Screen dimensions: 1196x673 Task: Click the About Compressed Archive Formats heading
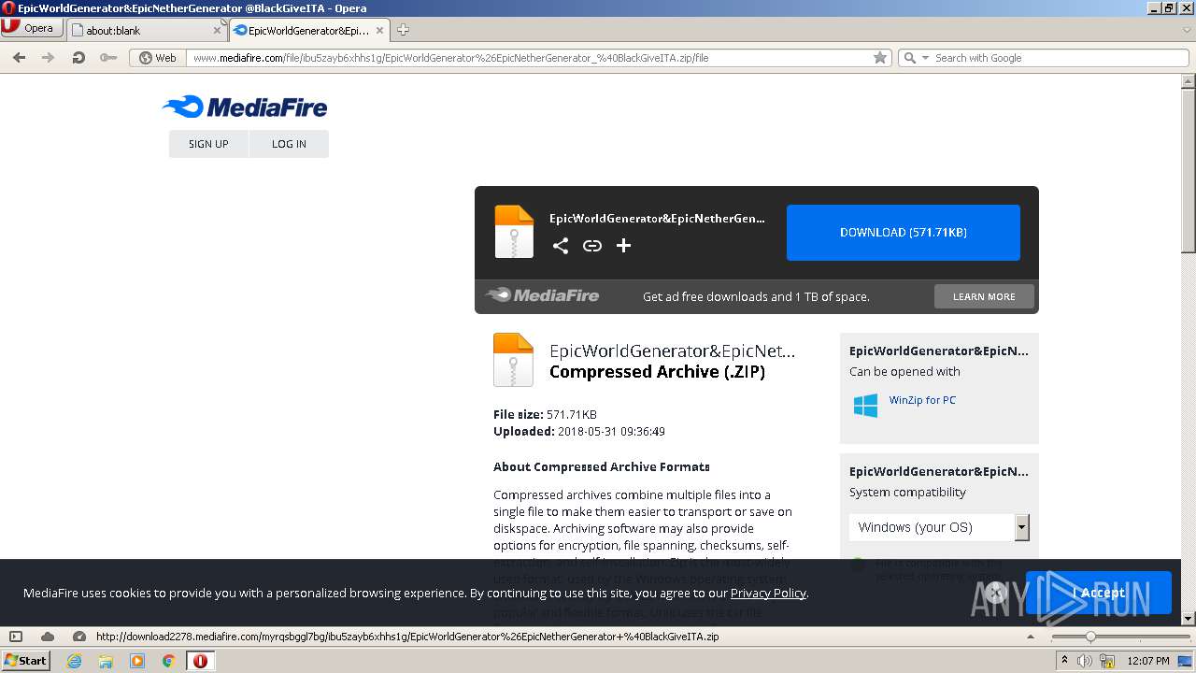[x=602, y=466]
